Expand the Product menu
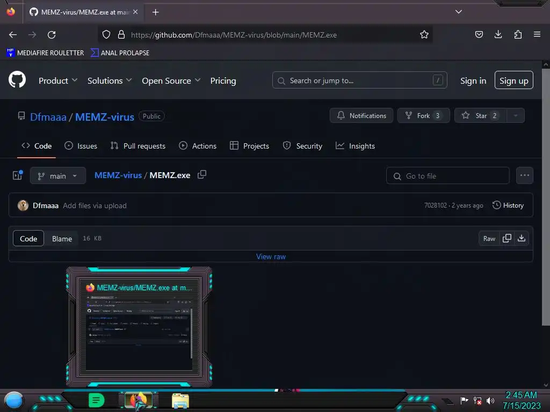This screenshot has width=550, height=412. click(58, 80)
